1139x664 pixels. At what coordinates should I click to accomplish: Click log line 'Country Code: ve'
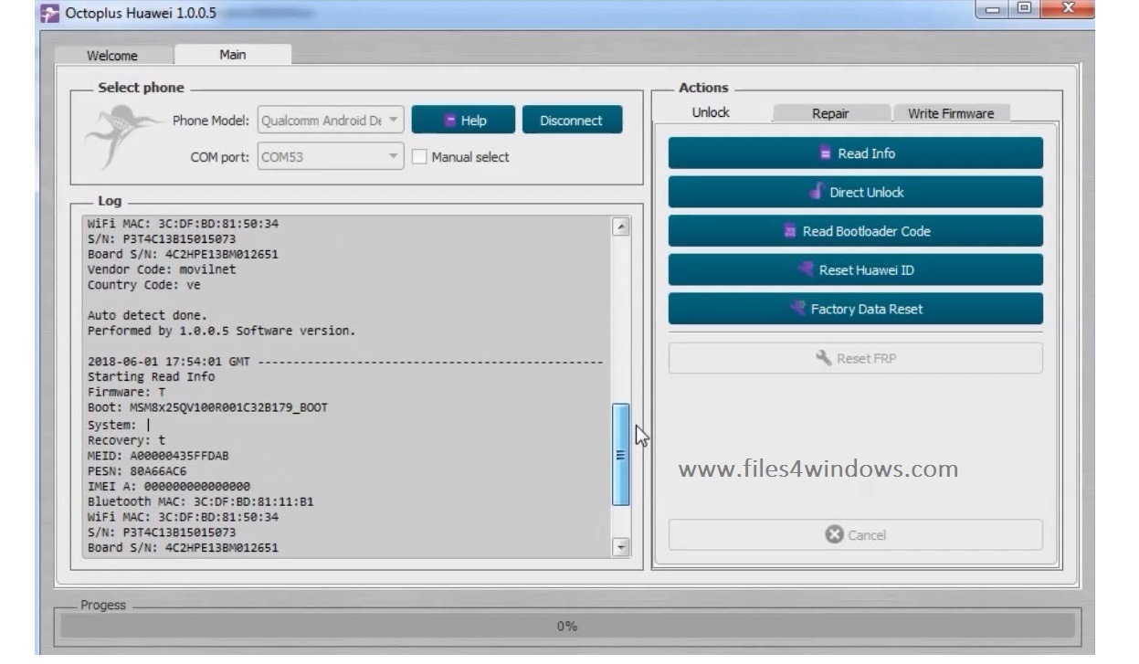point(144,285)
